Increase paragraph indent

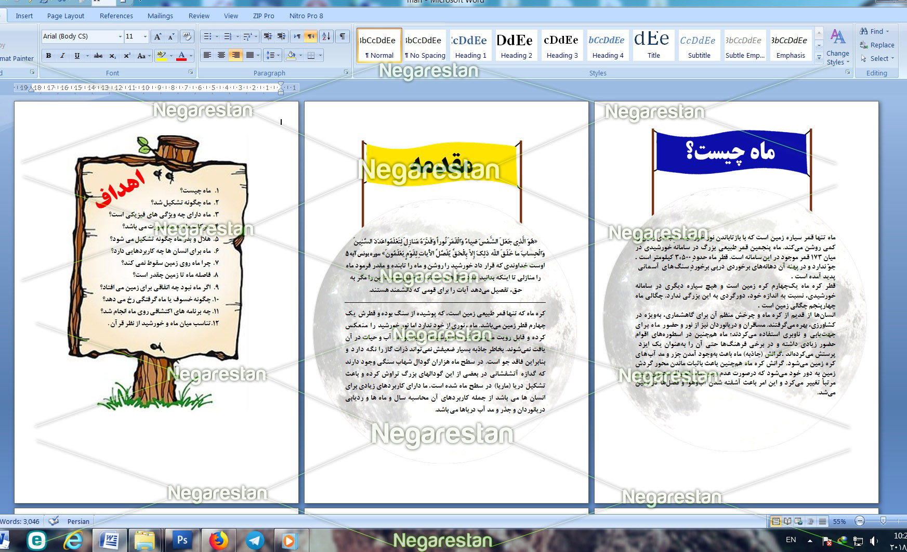click(281, 36)
